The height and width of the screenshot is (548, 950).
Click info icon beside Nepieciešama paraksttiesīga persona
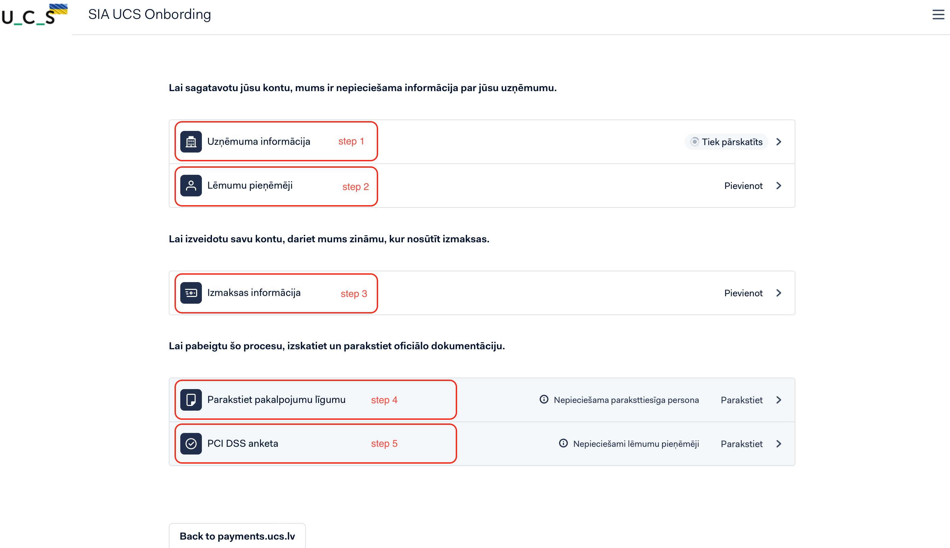click(x=544, y=399)
